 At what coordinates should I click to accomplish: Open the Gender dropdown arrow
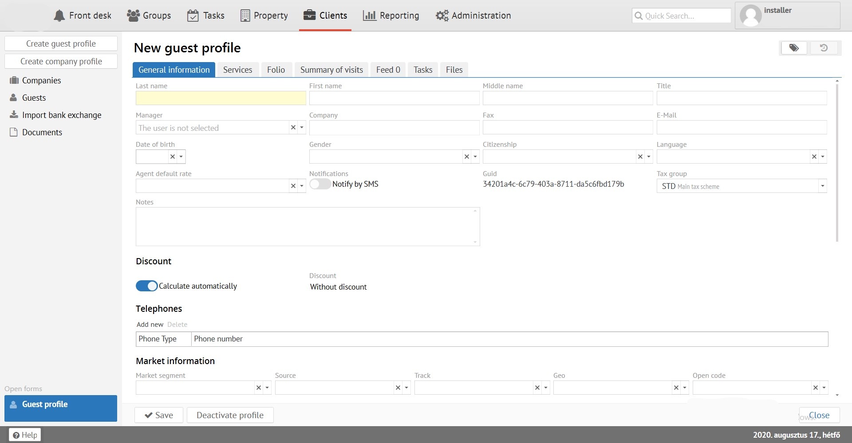(x=475, y=157)
